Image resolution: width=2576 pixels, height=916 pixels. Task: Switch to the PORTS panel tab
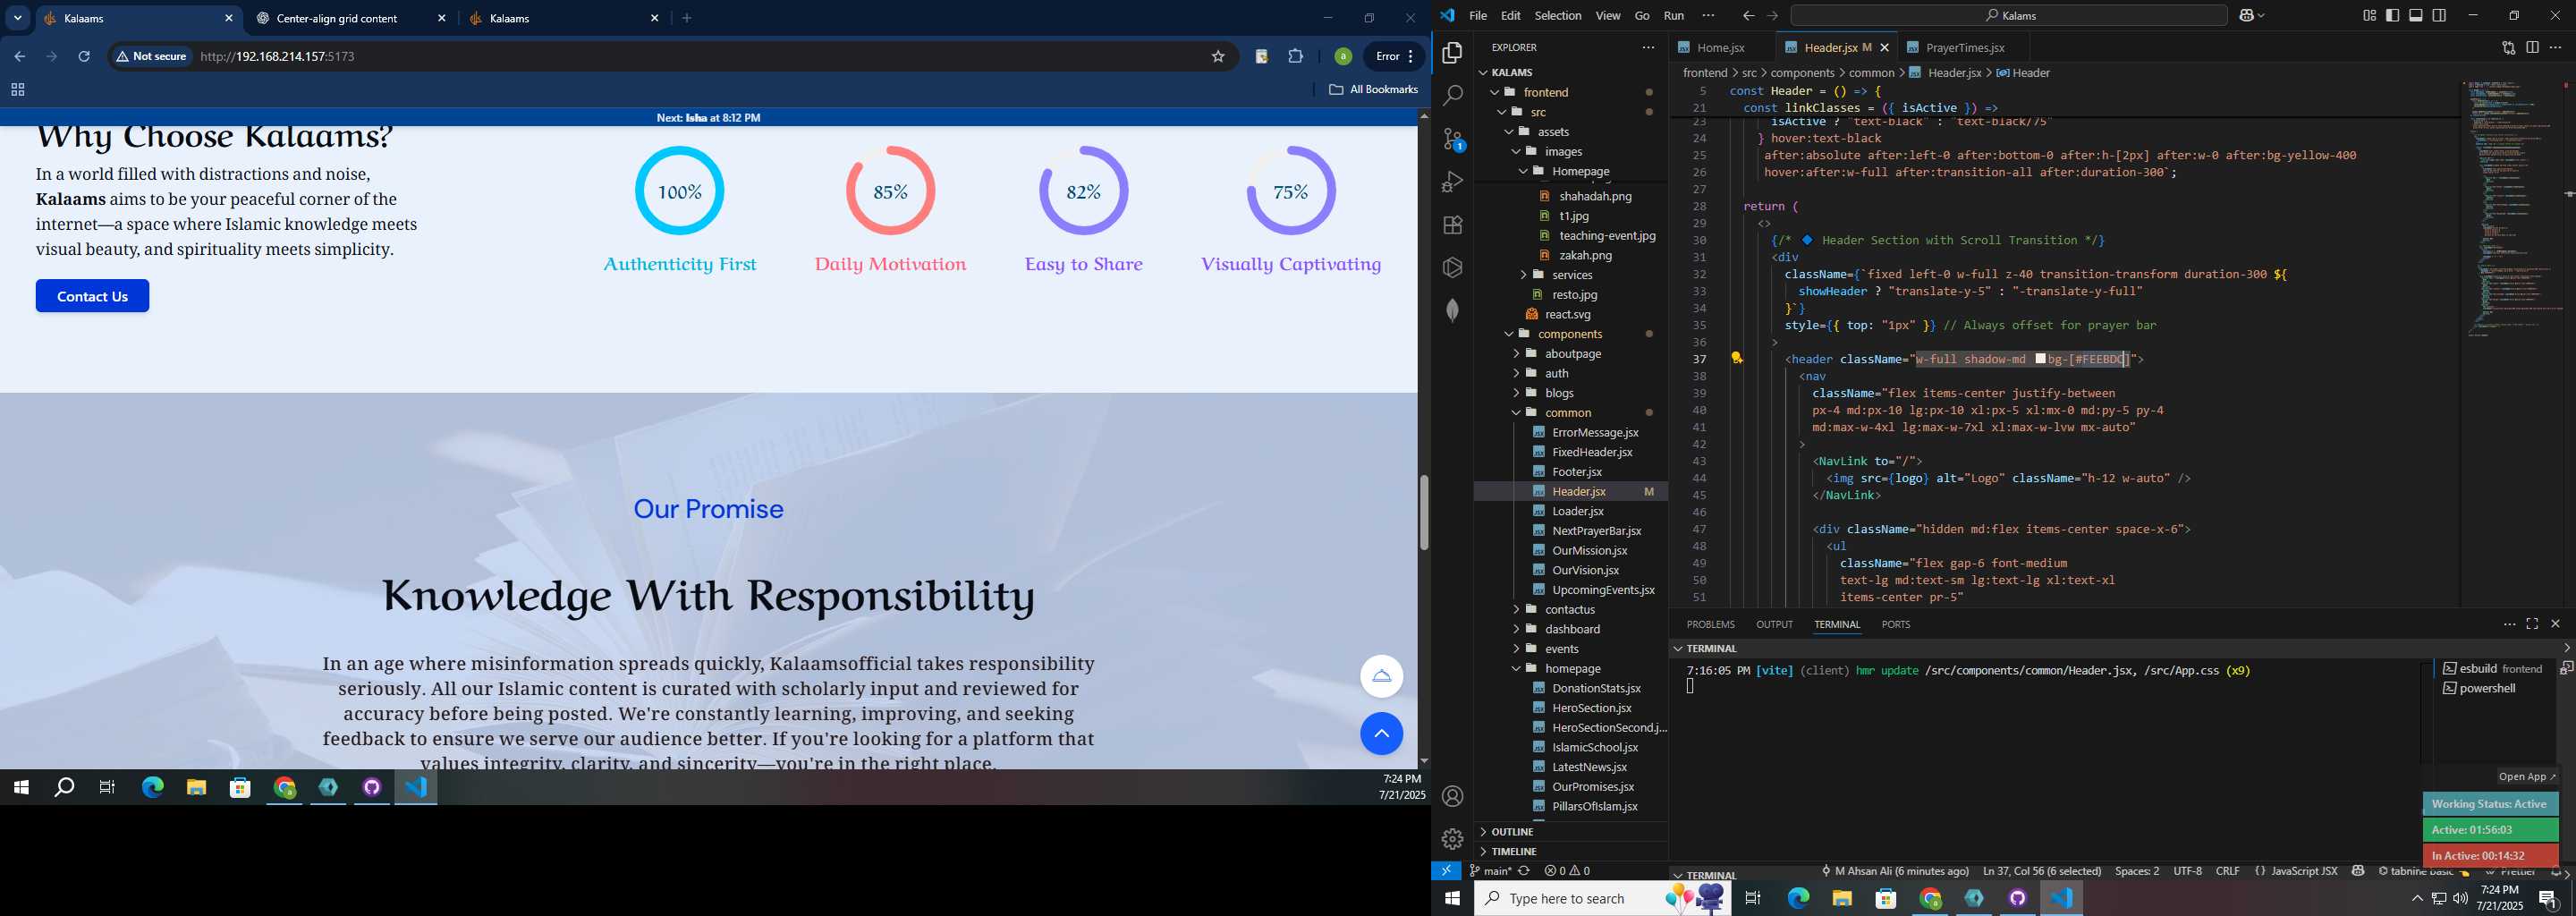1895,624
